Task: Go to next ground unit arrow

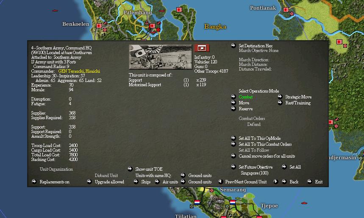Action: [x=275, y=182]
